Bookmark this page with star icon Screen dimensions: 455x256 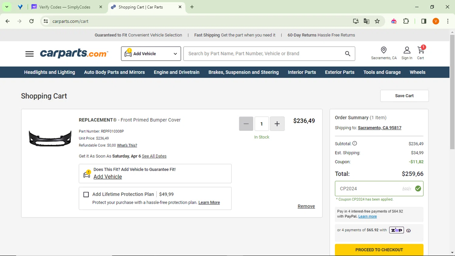377,21
